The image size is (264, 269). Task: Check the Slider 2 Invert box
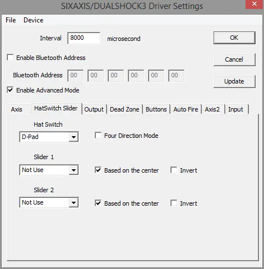(x=174, y=203)
